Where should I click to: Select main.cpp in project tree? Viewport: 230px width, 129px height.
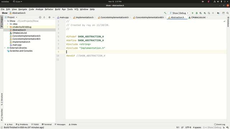point(17,45)
